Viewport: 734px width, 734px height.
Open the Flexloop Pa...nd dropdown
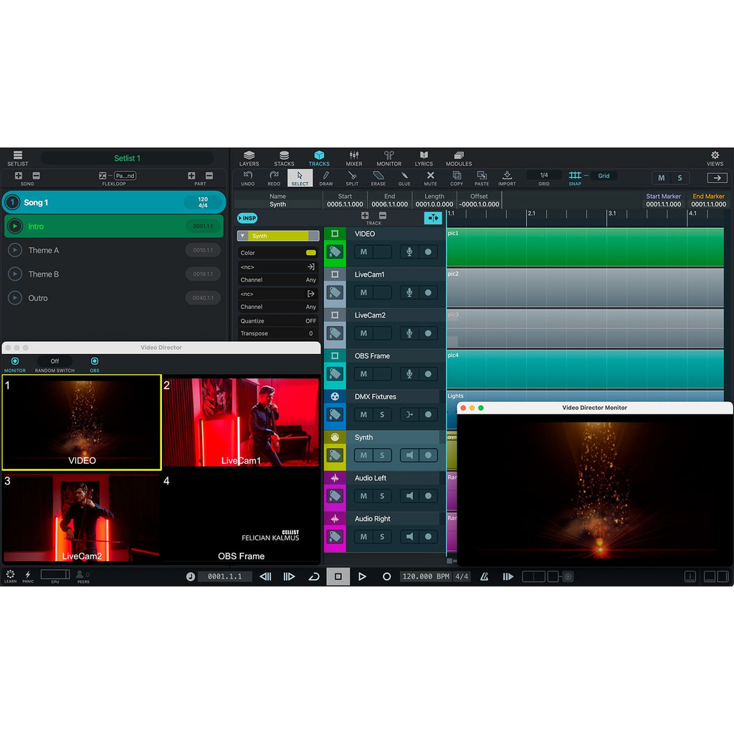tap(125, 176)
